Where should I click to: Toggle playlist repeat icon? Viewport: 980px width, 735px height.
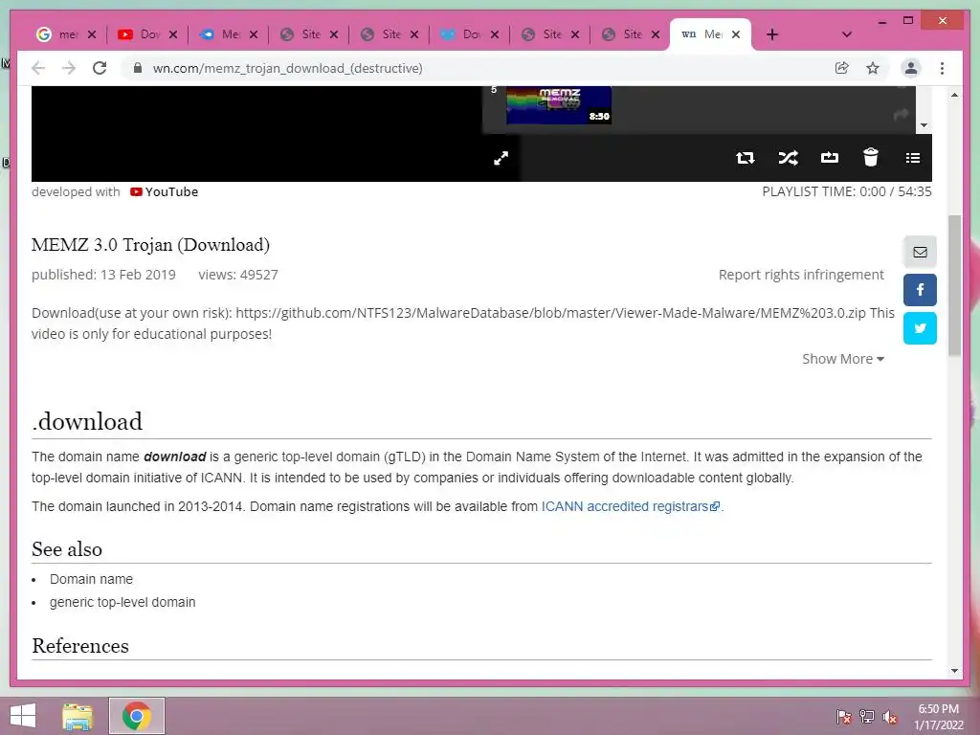(745, 158)
